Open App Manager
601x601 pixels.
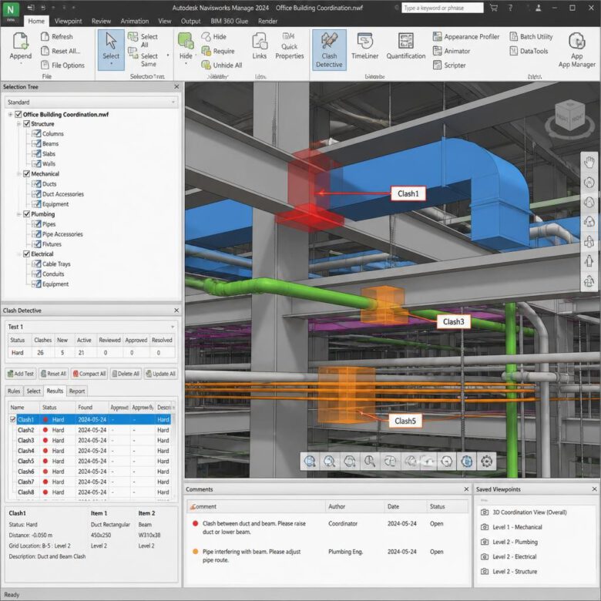coord(577,50)
